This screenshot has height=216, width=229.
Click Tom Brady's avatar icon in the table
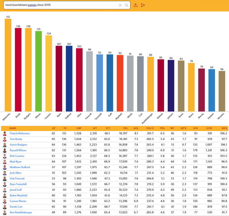pos(5,139)
